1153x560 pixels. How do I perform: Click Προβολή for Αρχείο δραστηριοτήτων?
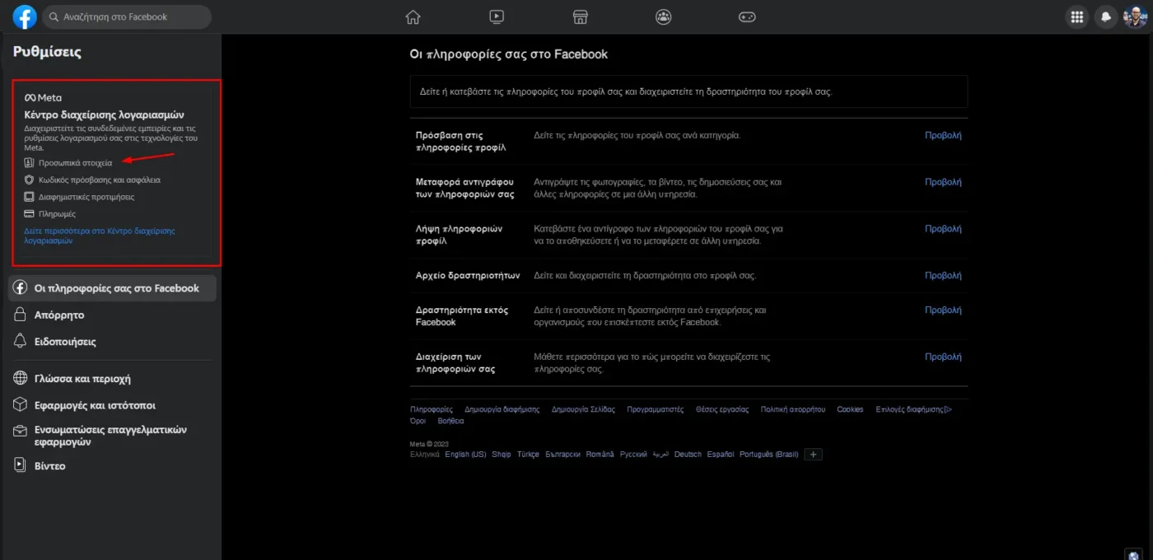click(943, 276)
